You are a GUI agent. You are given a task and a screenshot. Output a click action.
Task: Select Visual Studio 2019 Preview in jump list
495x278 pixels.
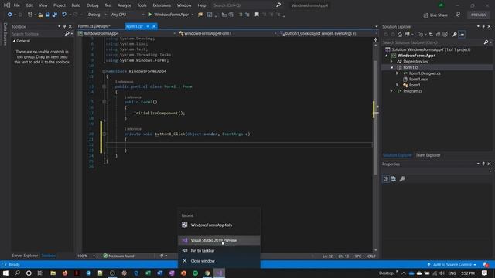219,240
